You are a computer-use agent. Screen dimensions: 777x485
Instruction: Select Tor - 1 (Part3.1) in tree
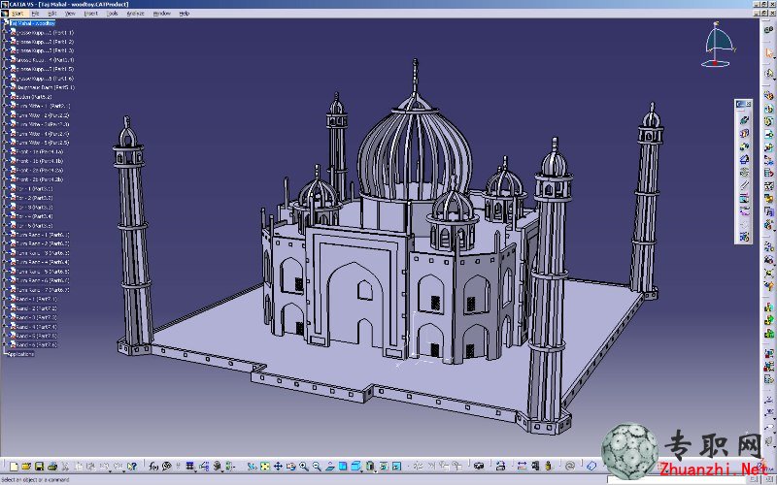tap(35, 188)
